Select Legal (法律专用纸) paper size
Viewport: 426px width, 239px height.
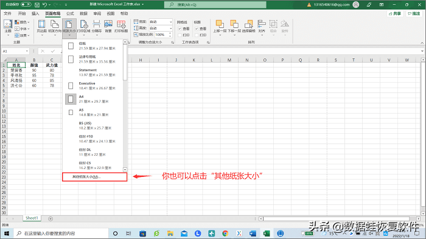[x=93, y=59]
